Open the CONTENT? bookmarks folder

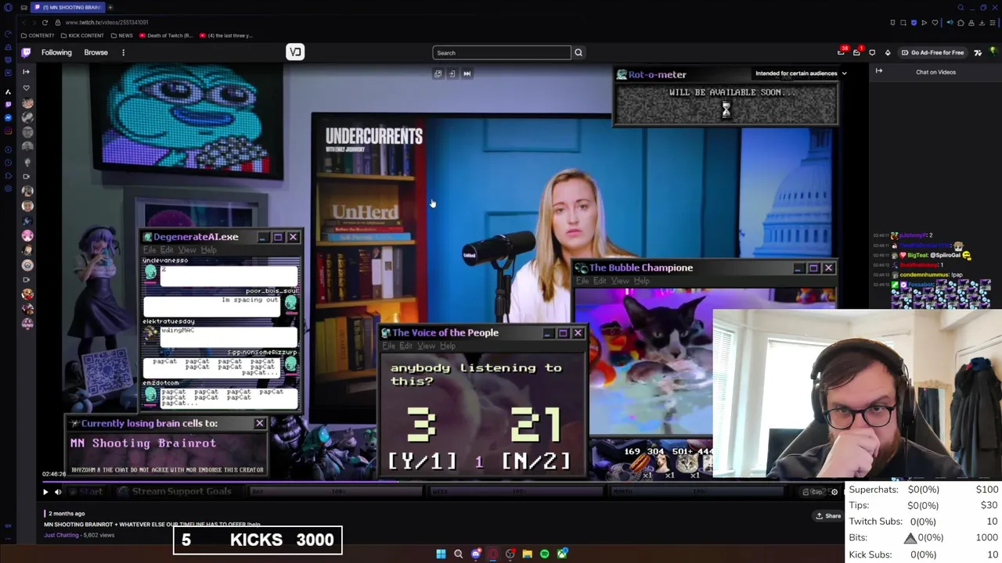tap(38, 35)
